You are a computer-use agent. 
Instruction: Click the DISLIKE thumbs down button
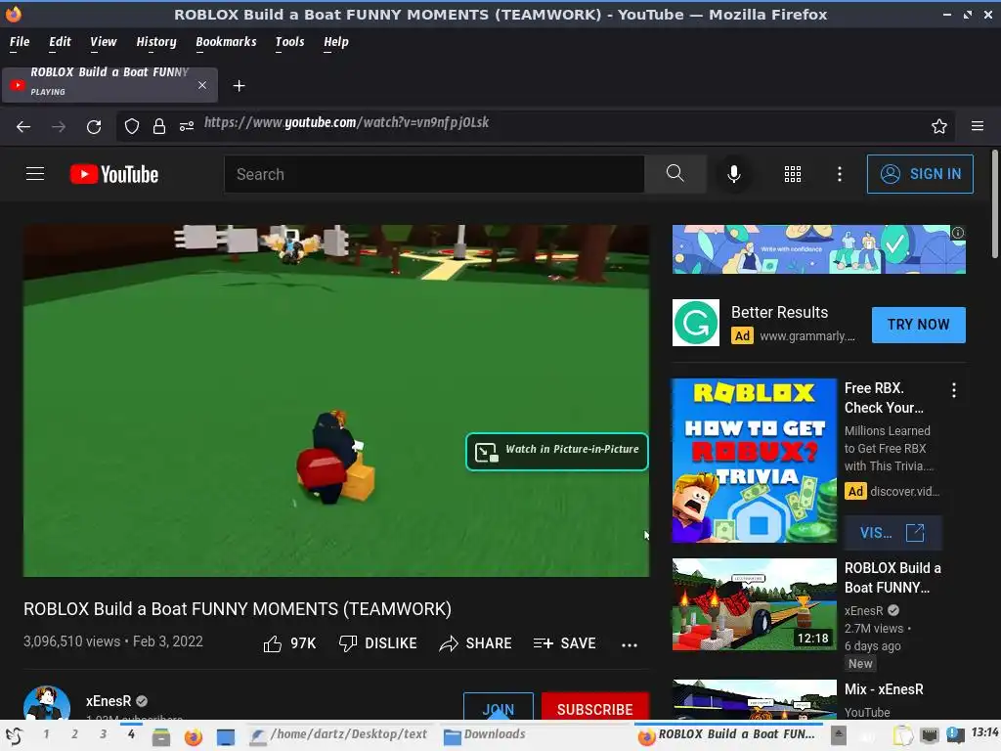pyautogui.click(x=377, y=643)
